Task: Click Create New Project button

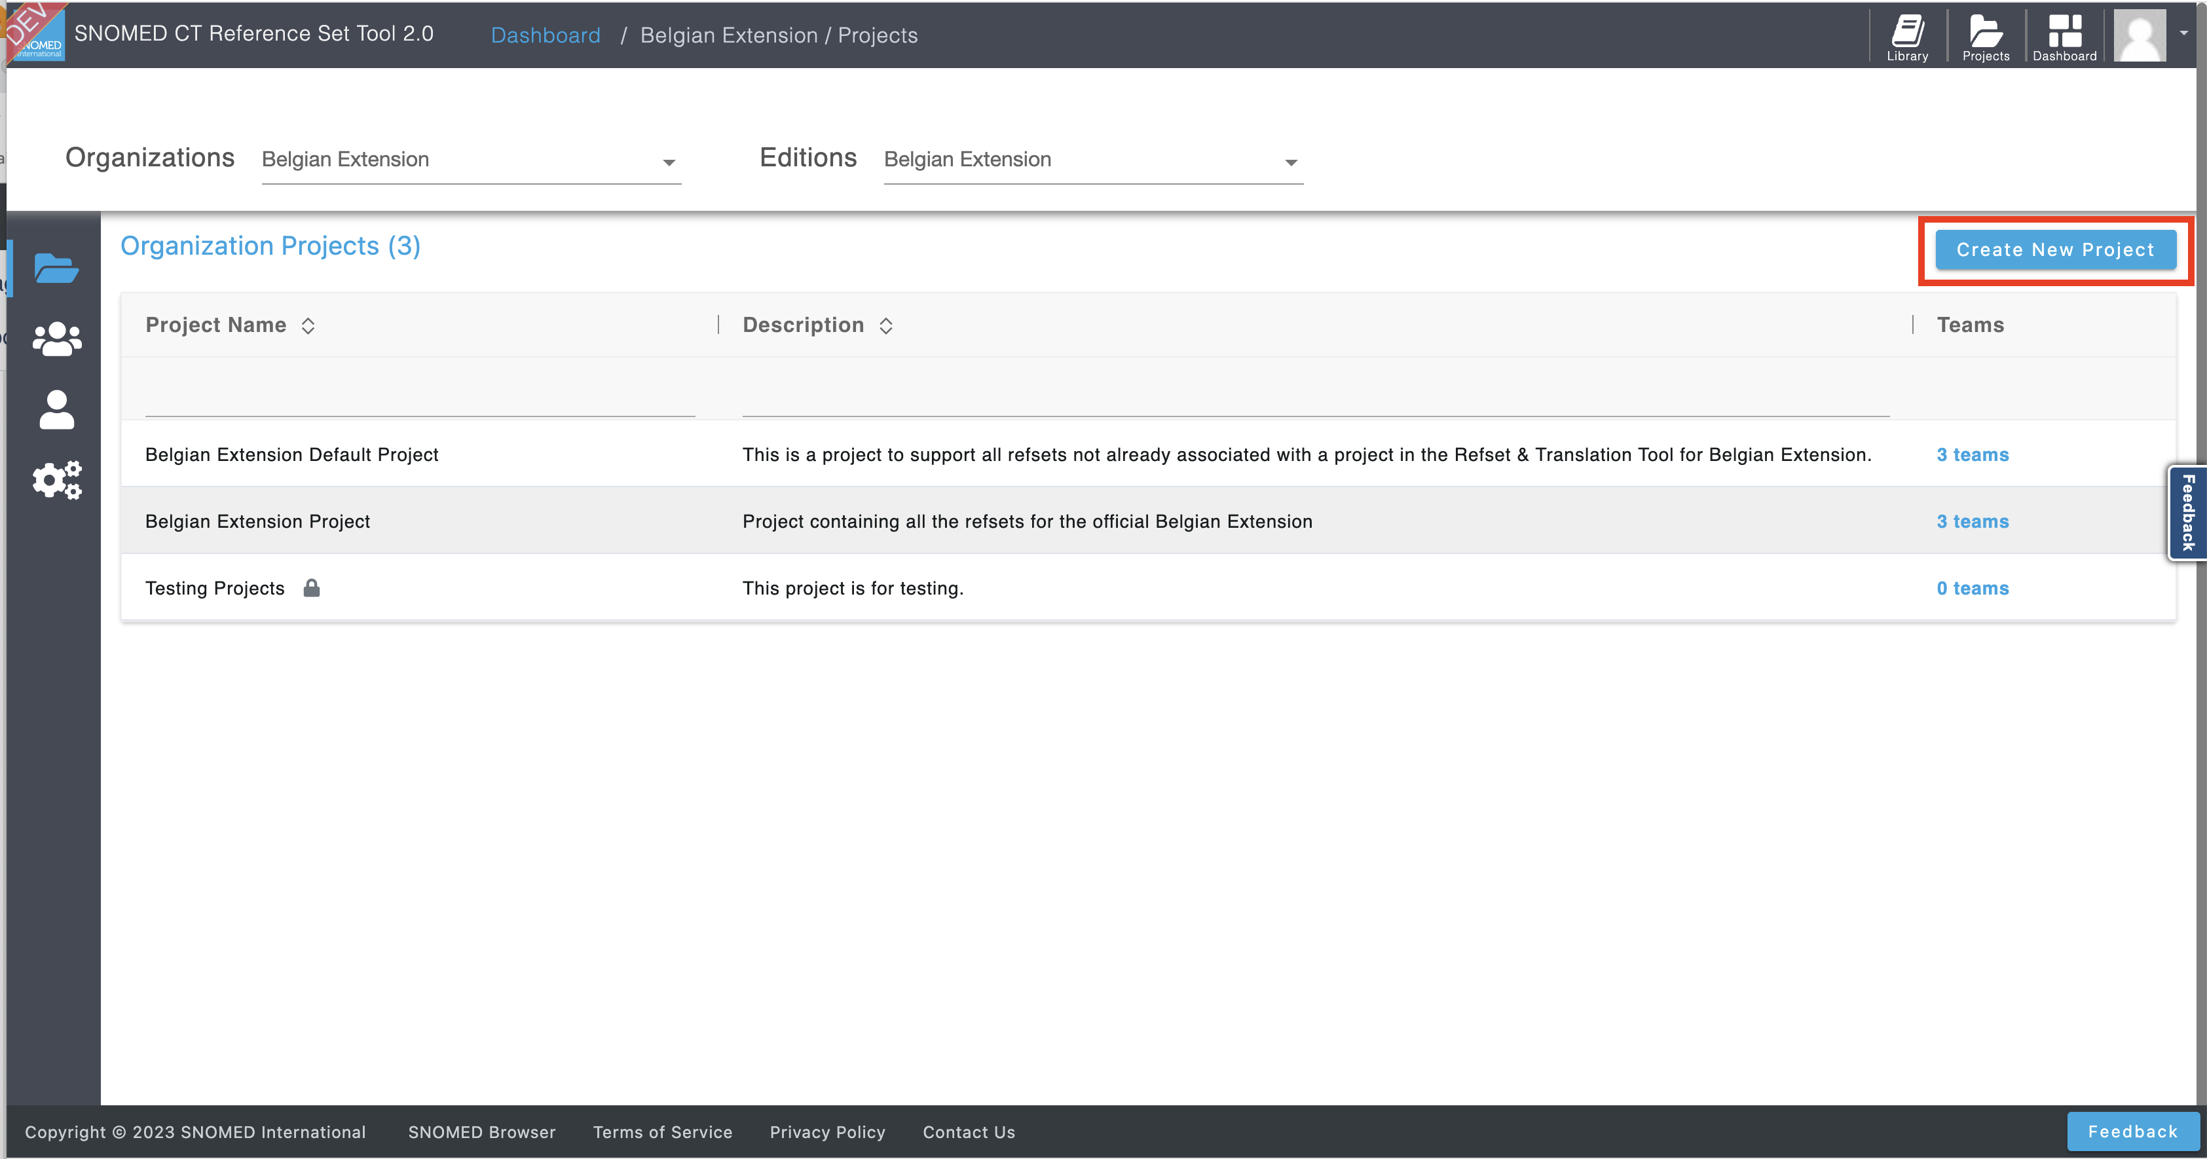Action: coord(2055,250)
